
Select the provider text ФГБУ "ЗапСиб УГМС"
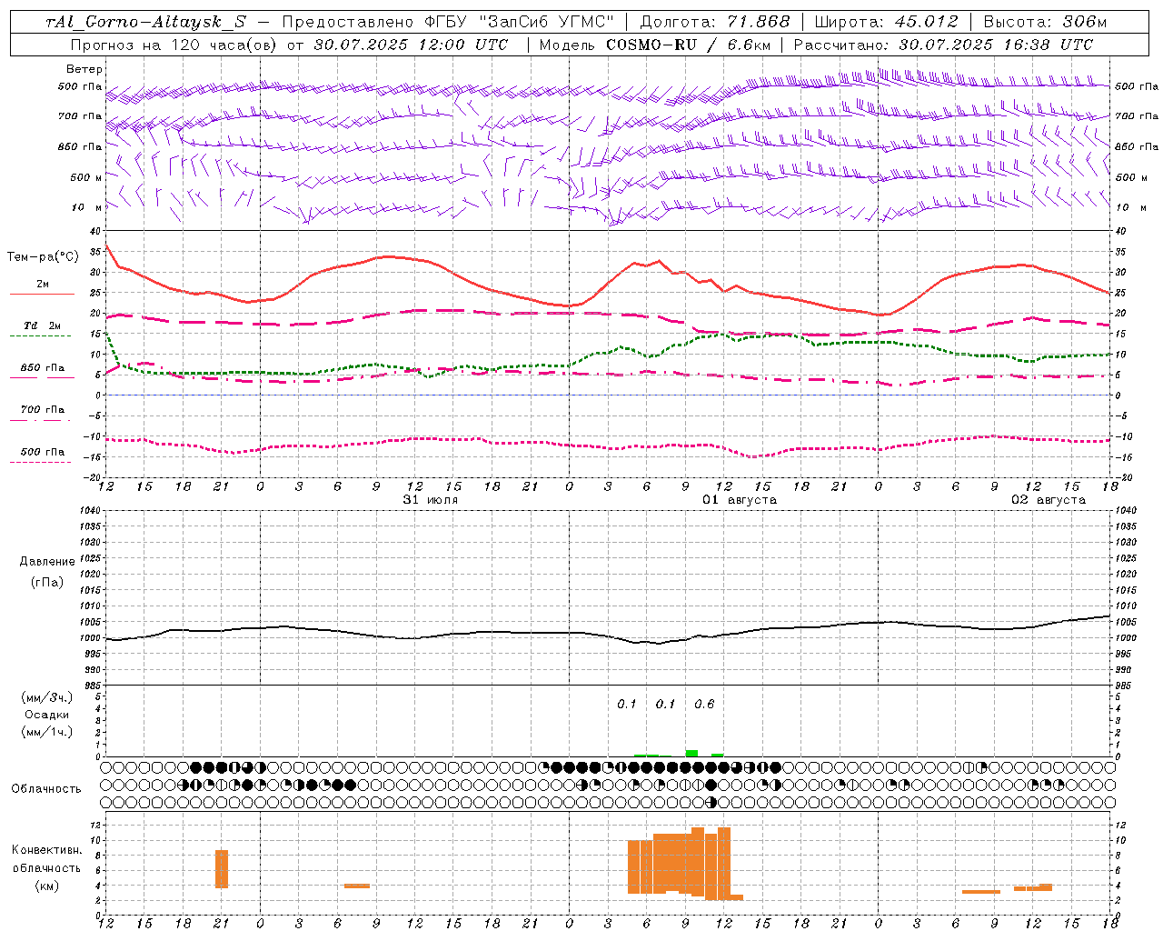[x=520, y=22]
